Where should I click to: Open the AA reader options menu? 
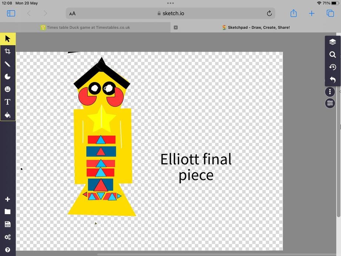tap(72, 14)
